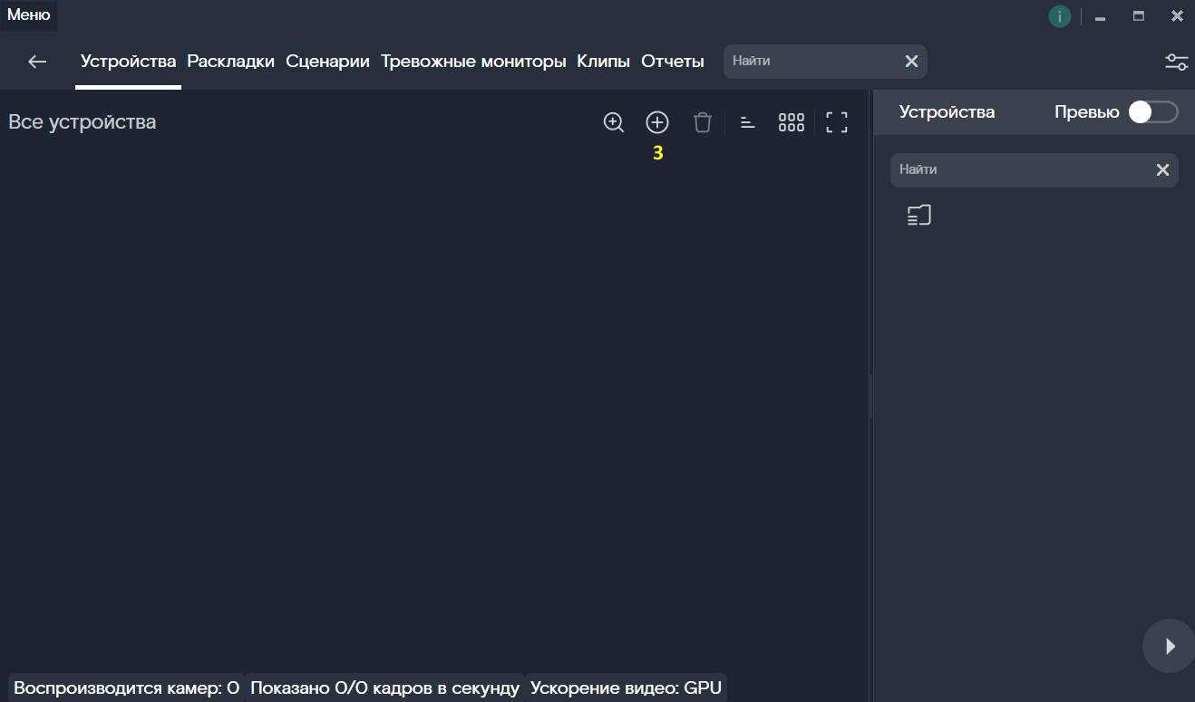Switch to the grid view icon
Viewport: 1195px width, 702px height.
pyautogui.click(x=792, y=122)
